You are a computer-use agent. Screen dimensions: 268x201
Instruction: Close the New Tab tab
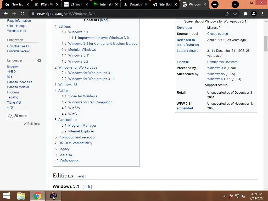(28, 4)
